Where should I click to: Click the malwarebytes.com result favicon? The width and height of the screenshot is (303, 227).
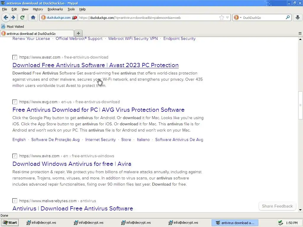pos(15,201)
